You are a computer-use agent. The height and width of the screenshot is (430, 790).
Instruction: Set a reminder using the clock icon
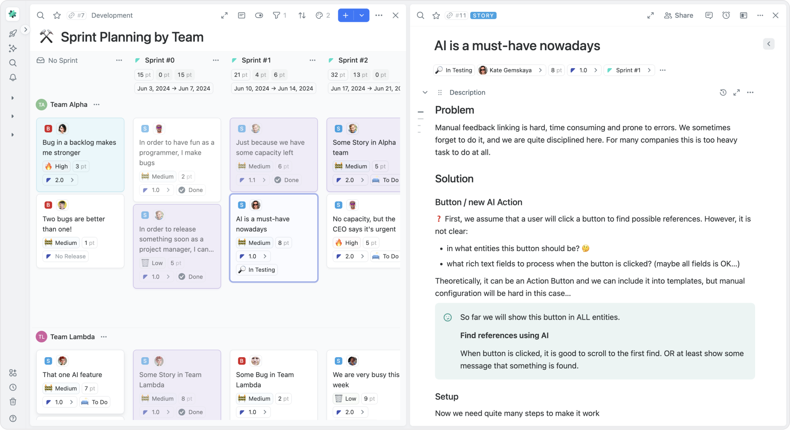tap(726, 15)
